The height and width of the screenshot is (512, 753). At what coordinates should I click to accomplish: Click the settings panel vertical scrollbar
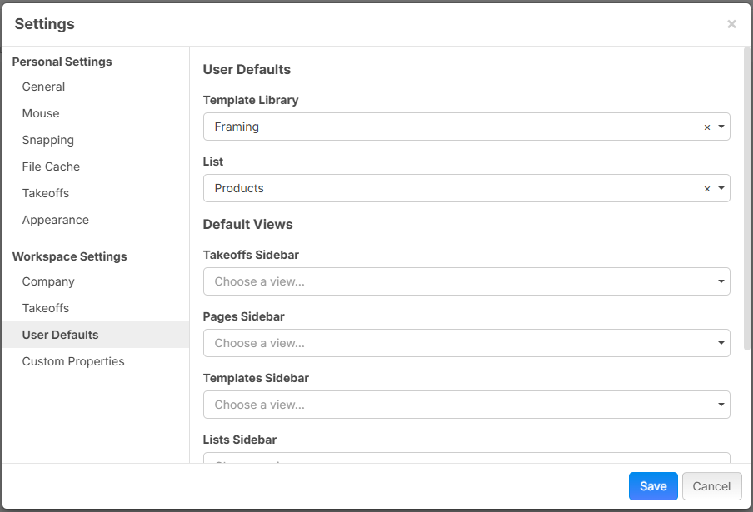click(747, 200)
